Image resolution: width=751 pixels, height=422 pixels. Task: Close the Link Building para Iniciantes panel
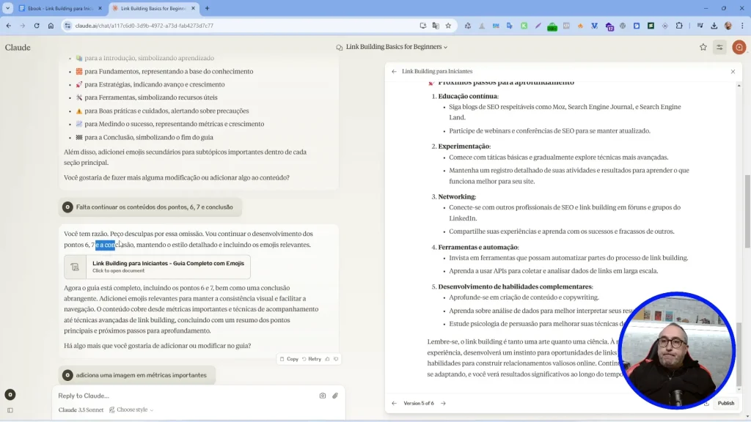point(733,72)
